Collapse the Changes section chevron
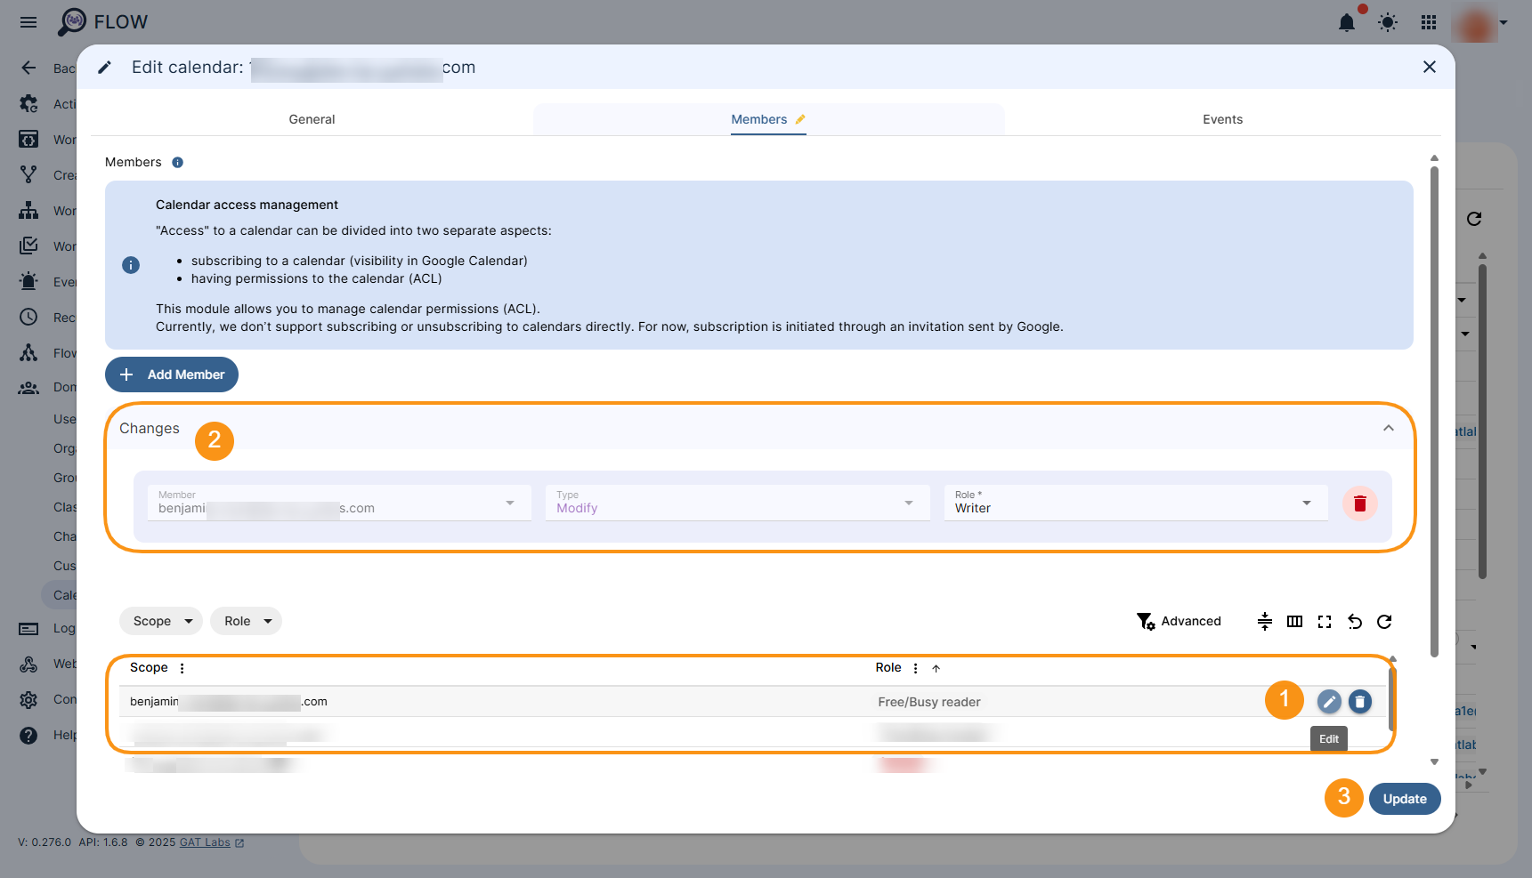This screenshot has width=1532, height=878. (1388, 428)
